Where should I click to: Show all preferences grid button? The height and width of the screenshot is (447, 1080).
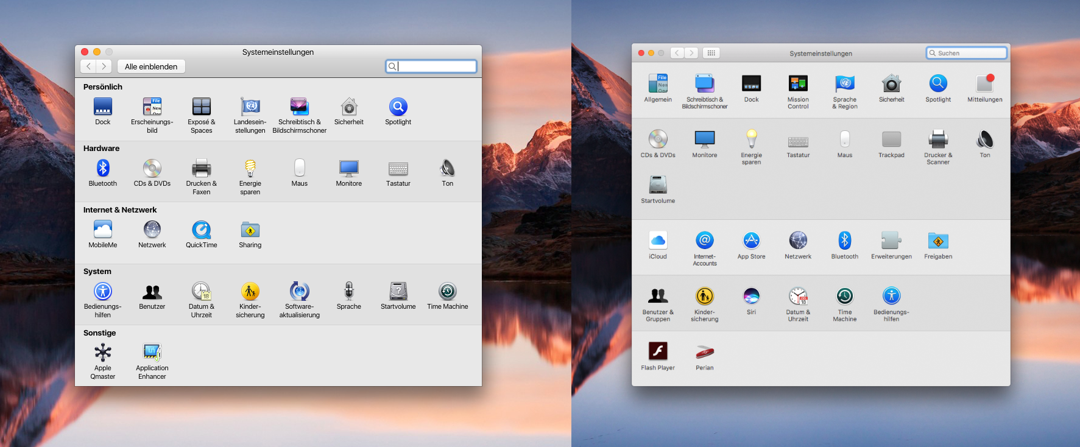[711, 53]
